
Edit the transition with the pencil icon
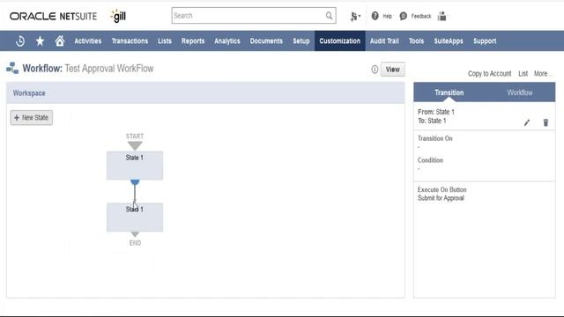pos(527,122)
